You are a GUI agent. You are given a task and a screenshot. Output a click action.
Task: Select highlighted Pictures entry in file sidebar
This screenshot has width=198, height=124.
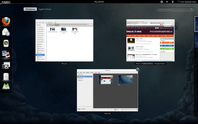click(x=40, y=55)
